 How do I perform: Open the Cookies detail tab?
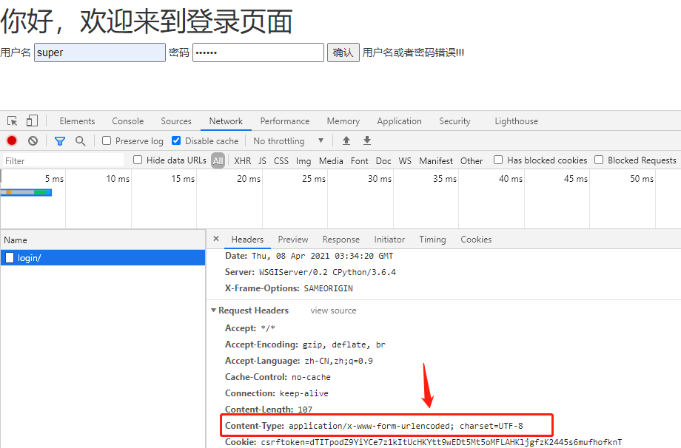pos(476,240)
